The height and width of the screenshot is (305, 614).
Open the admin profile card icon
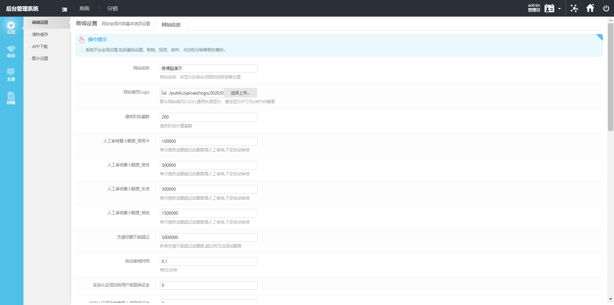549,8
